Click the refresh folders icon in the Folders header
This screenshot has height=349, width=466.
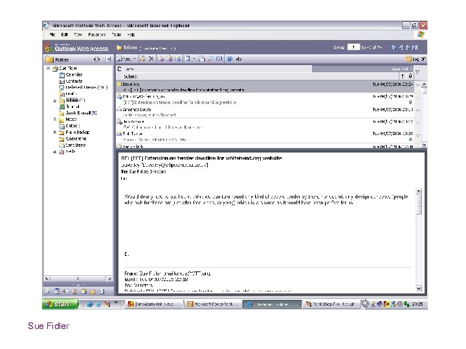96,59
